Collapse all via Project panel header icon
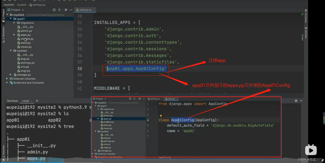Image resolution: width=325 pixels, height=163 pixels. tap(60, 10)
